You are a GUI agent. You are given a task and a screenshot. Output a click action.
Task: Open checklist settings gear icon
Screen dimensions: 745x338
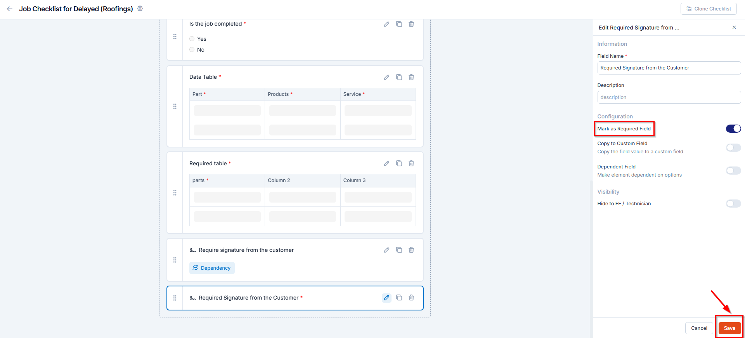coord(140,9)
